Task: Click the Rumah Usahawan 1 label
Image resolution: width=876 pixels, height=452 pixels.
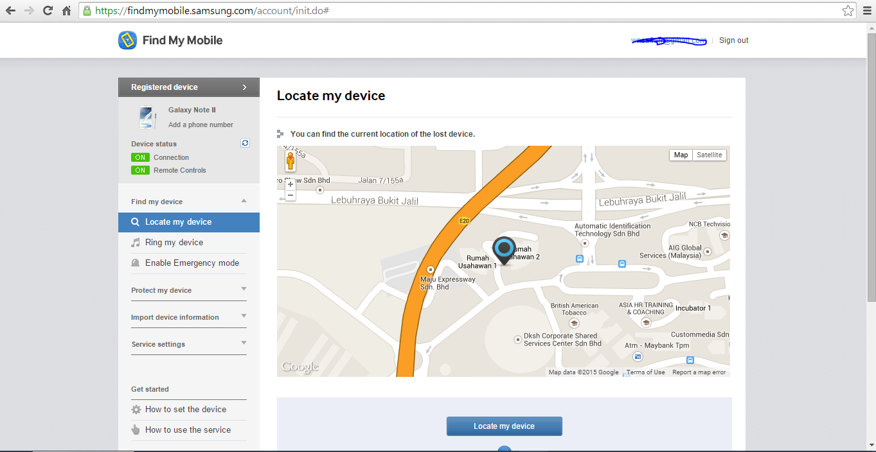Action: [478, 262]
